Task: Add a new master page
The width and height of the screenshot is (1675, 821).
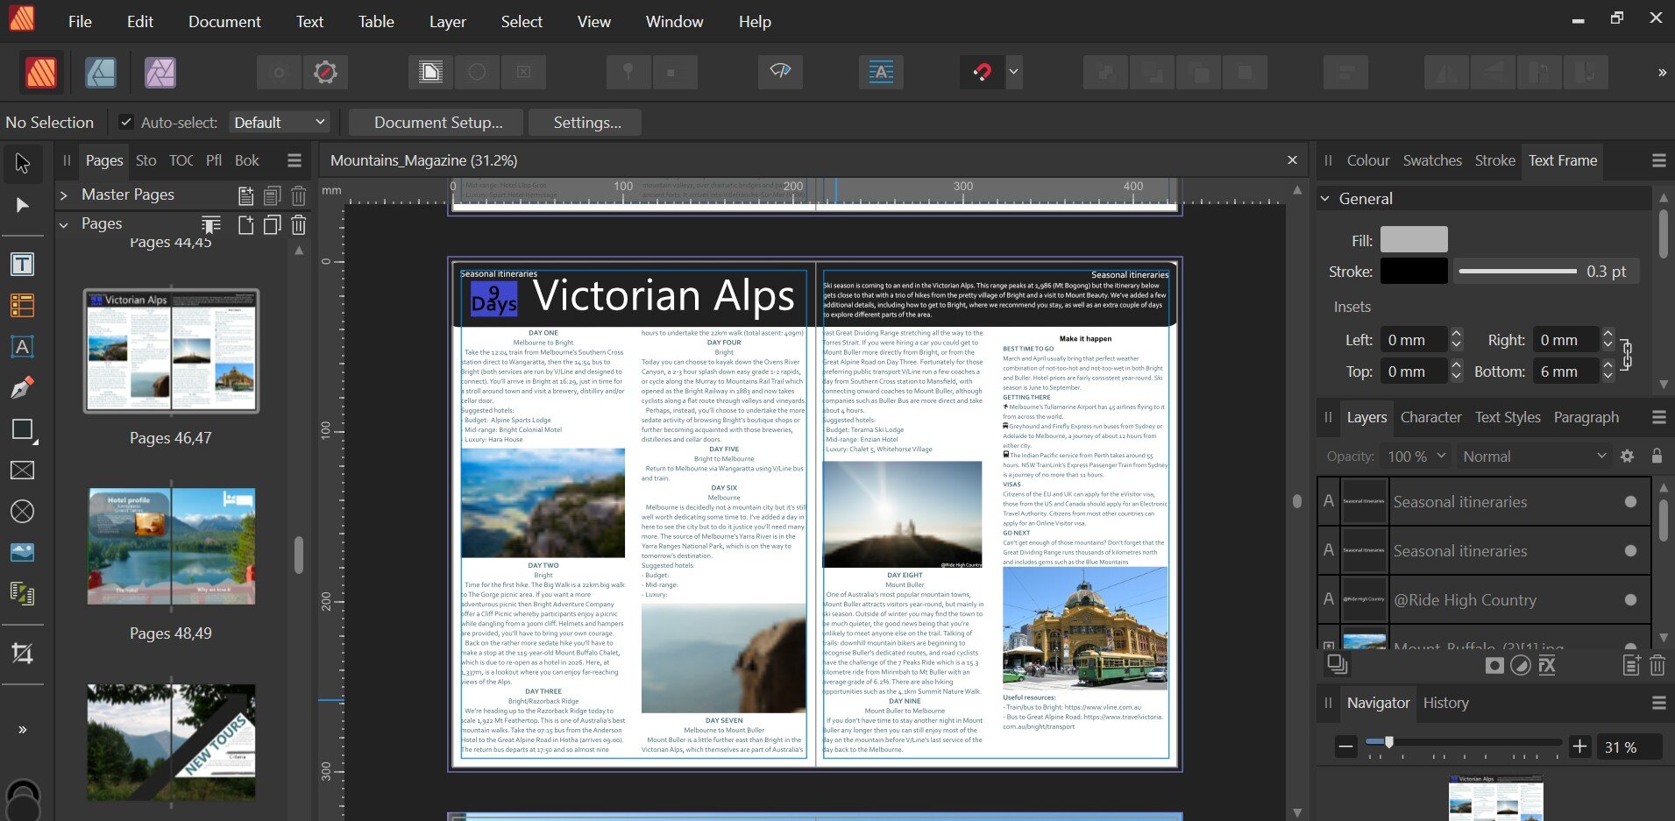Action: pyautogui.click(x=246, y=195)
